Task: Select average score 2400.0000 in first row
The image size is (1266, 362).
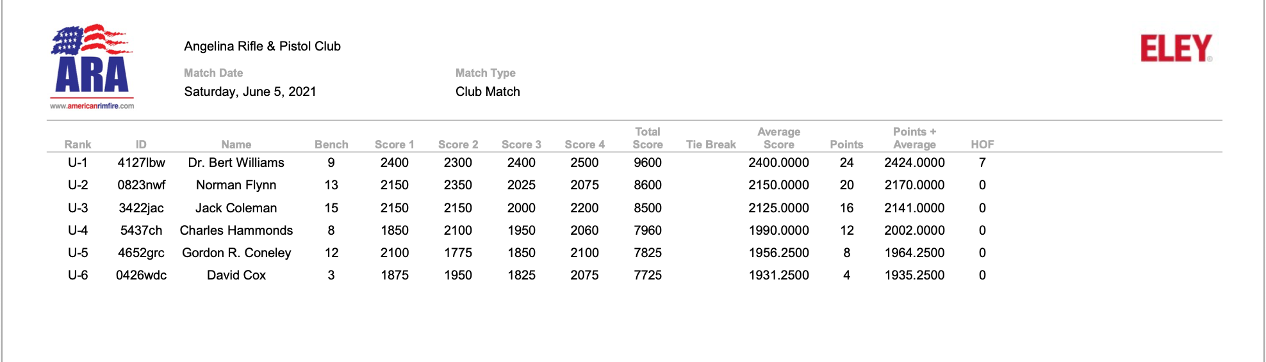Action: tap(778, 162)
